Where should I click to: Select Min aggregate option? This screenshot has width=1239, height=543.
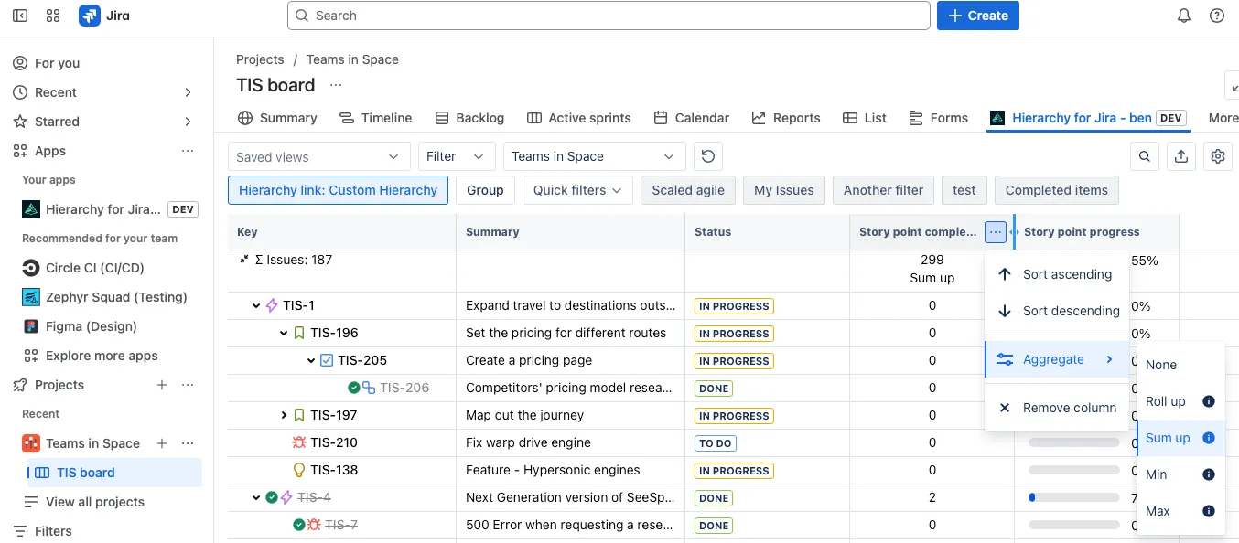coord(1180,474)
